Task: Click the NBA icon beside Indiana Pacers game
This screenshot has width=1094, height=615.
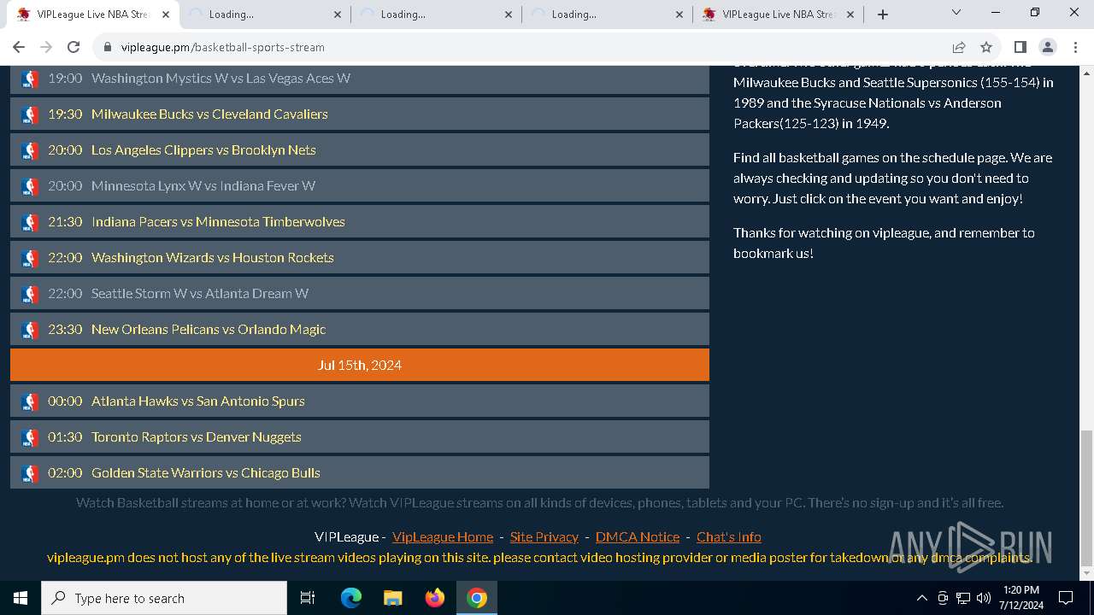Action: 30,222
